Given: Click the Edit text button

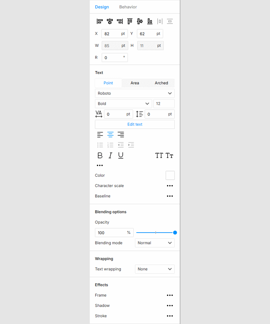Looking at the screenshot, I should coord(135,124).
